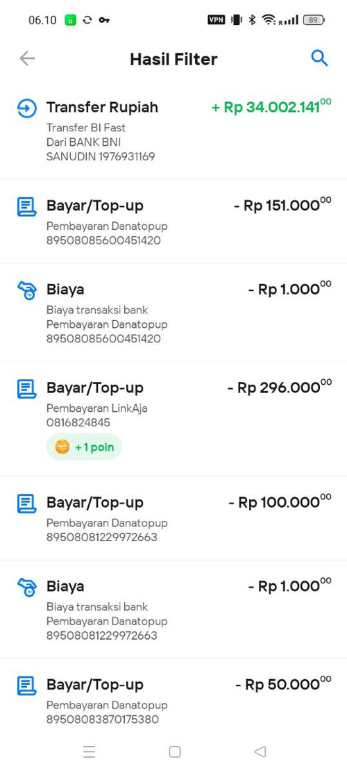Image resolution: width=347 pixels, height=773 pixels.
Task: Select the + Rp 34.002.141 amount
Action: (x=271, y=106)
